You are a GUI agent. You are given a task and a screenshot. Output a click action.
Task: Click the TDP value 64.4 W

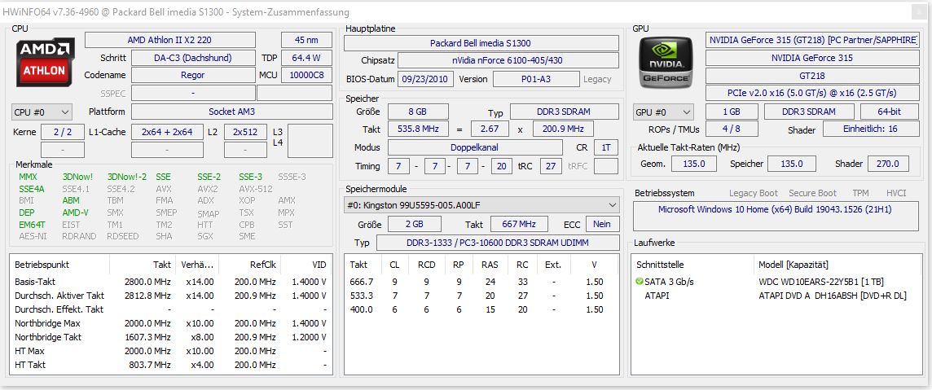306,58
